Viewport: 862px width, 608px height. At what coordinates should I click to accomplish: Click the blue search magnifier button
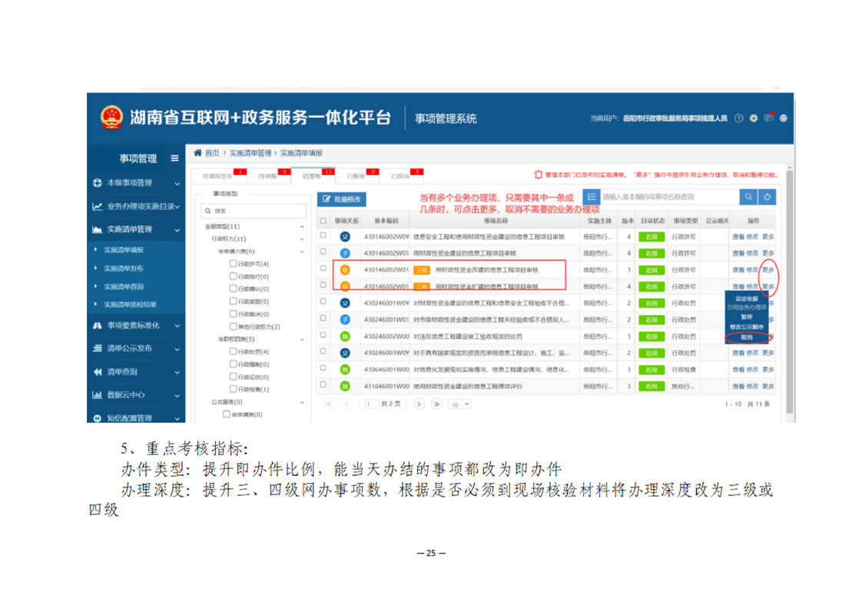748,197
